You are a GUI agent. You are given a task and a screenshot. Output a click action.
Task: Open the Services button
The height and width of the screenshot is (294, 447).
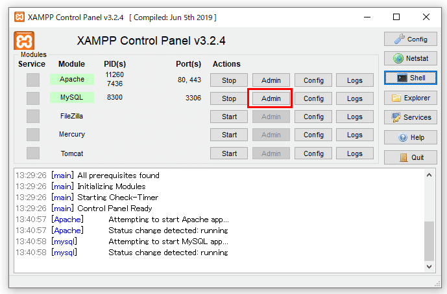410,117
